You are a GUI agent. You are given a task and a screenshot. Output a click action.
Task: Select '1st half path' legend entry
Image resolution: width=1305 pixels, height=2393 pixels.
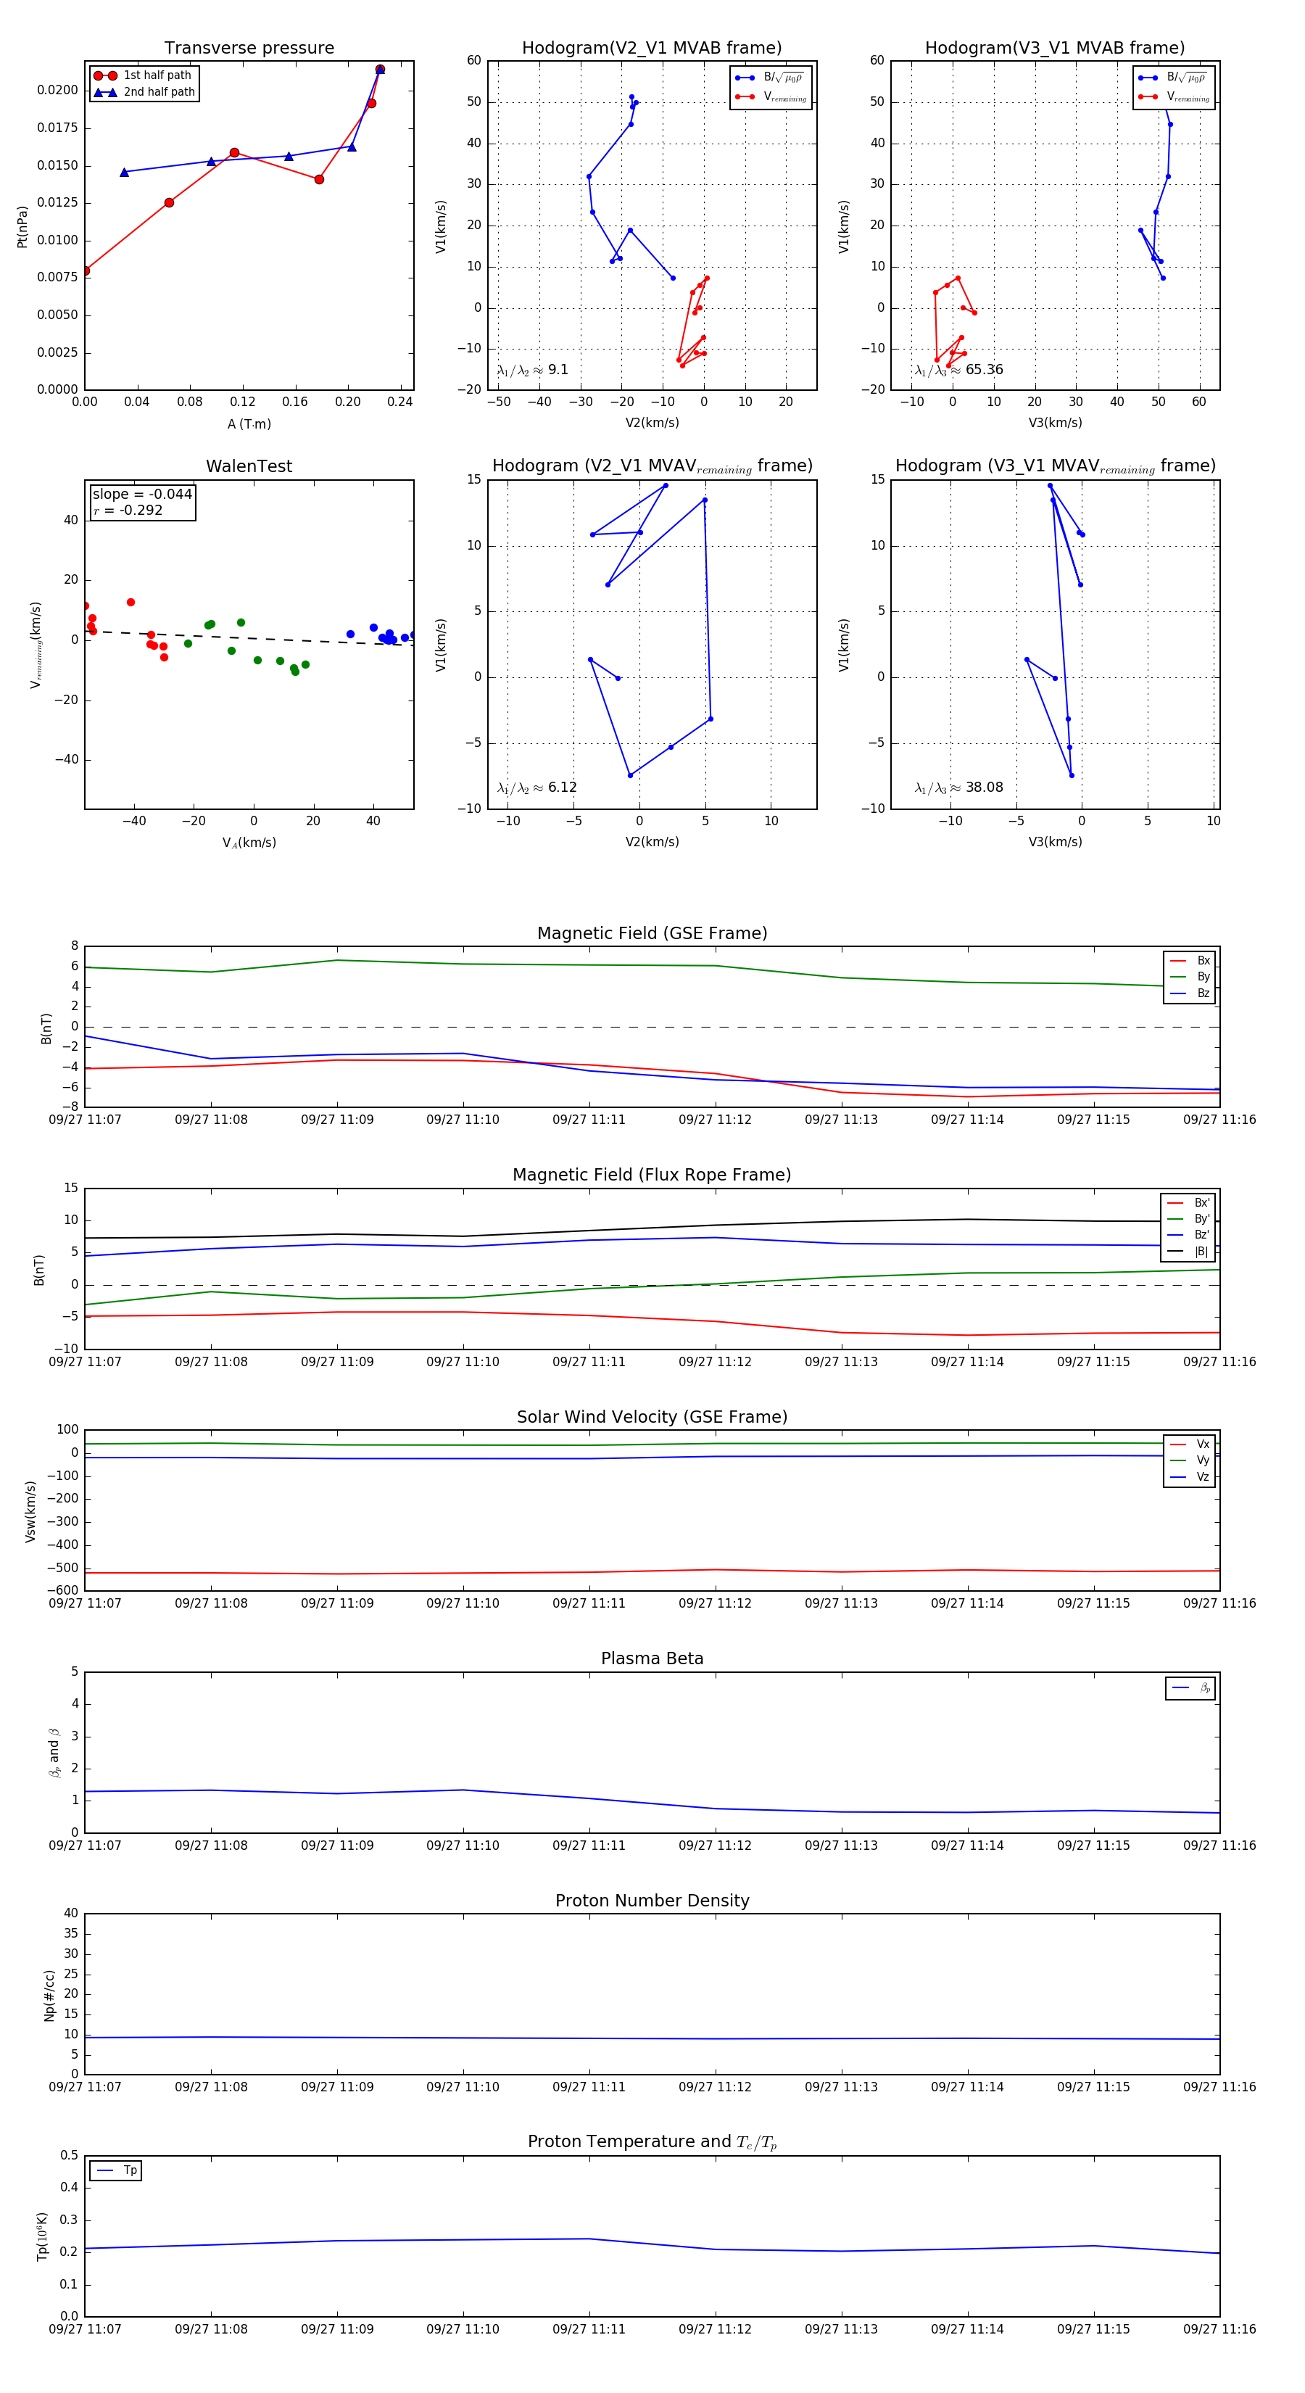pos(144,75)
